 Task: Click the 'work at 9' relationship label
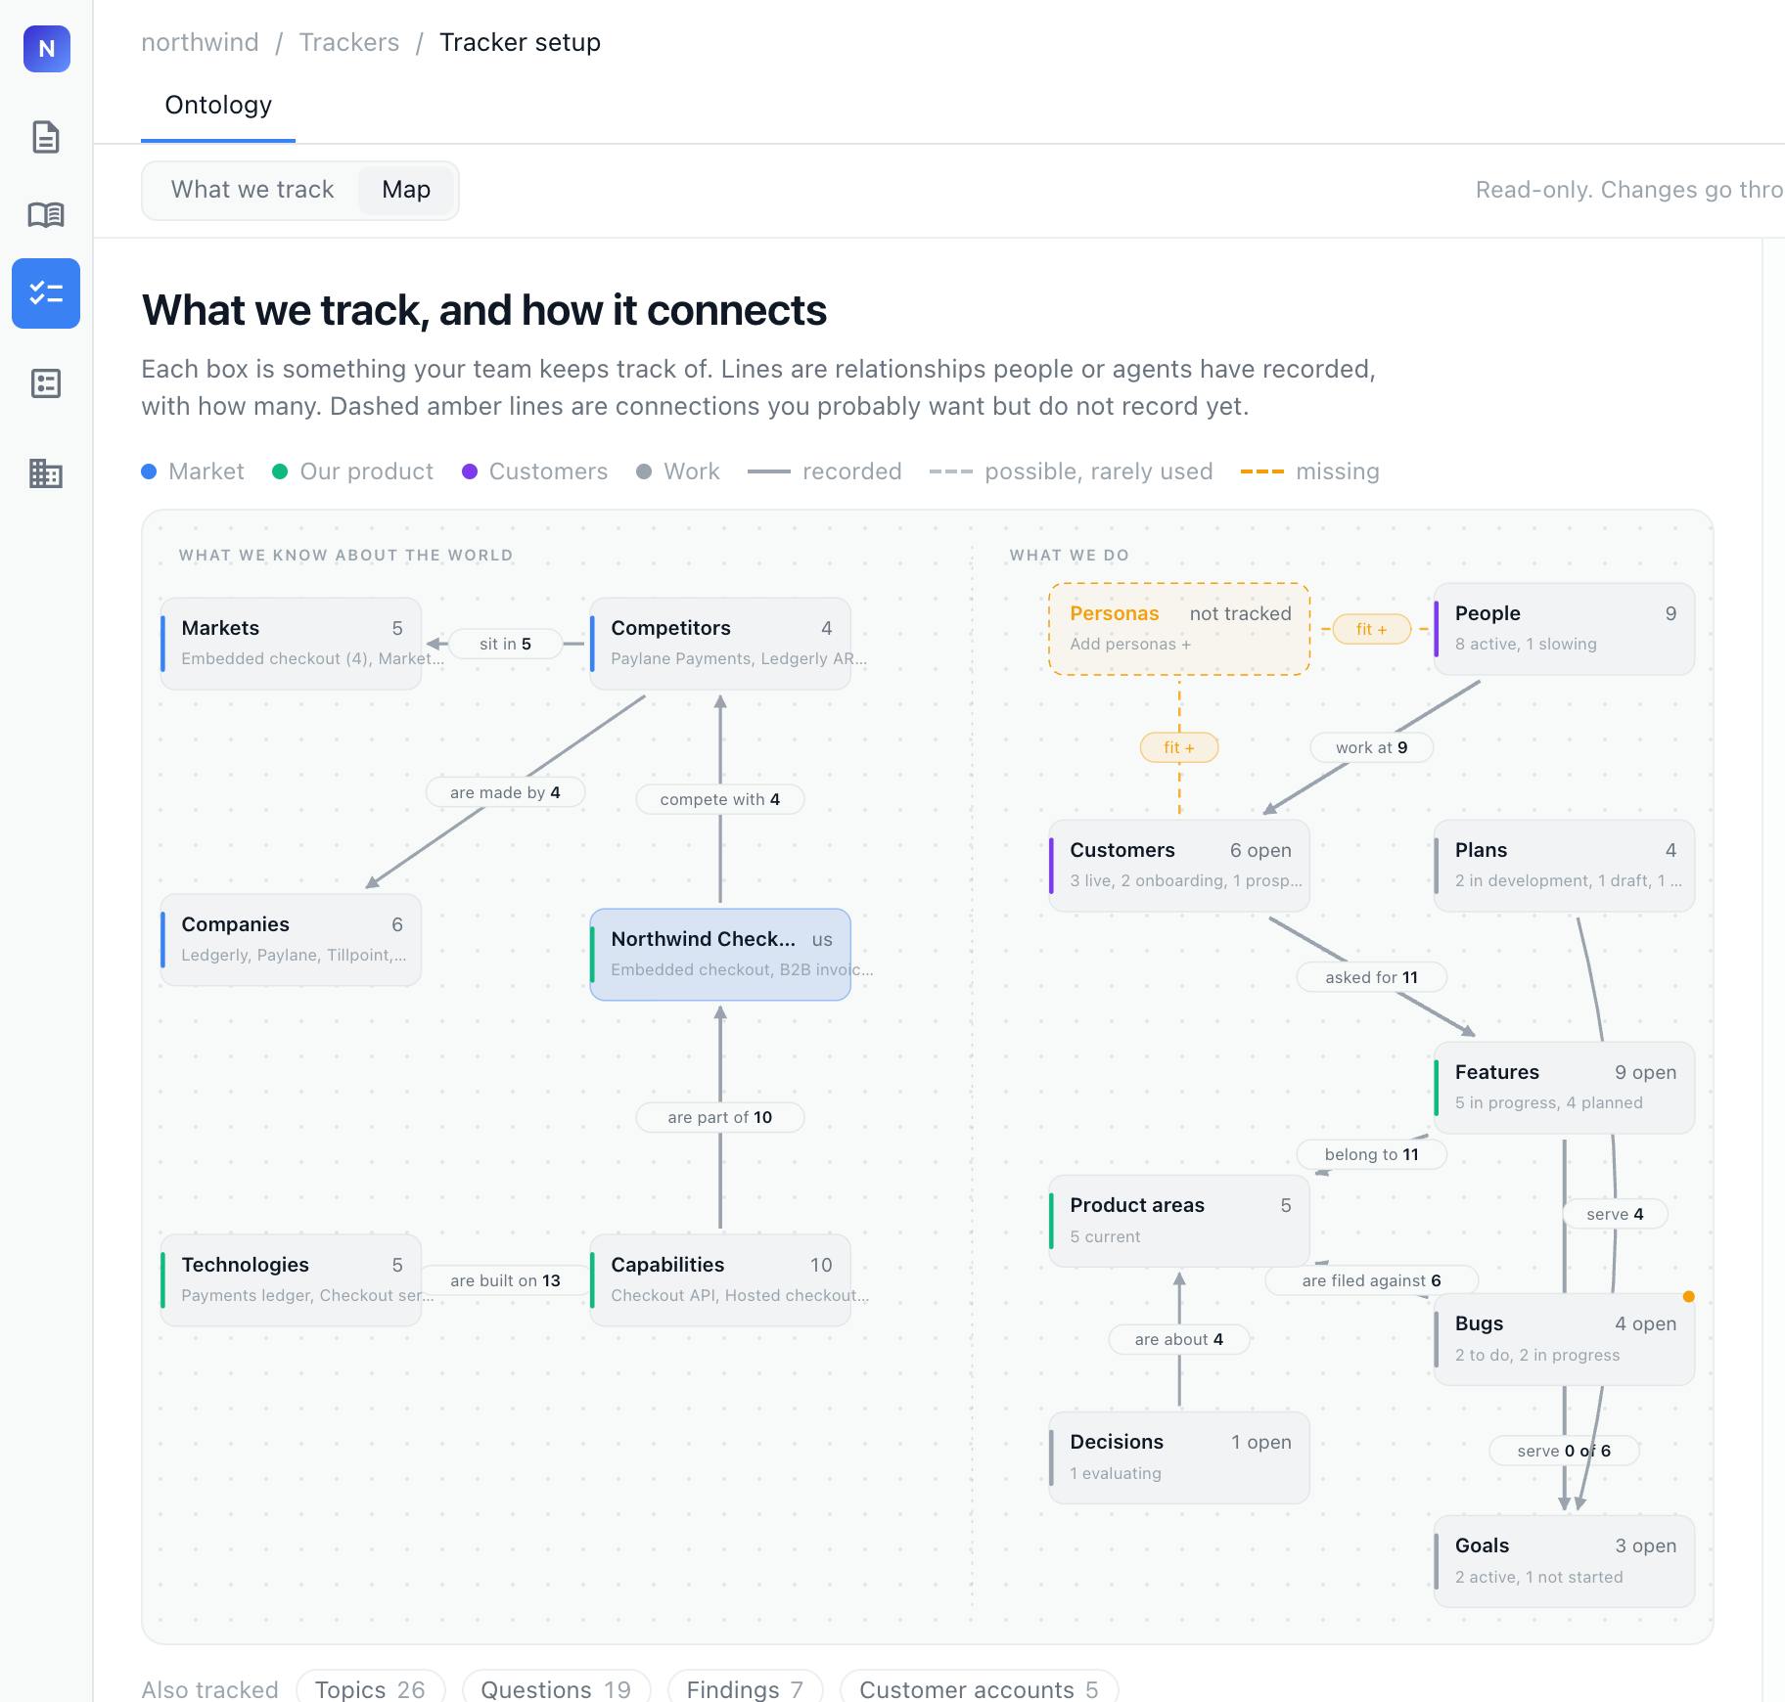click(x=1371, y=747)
